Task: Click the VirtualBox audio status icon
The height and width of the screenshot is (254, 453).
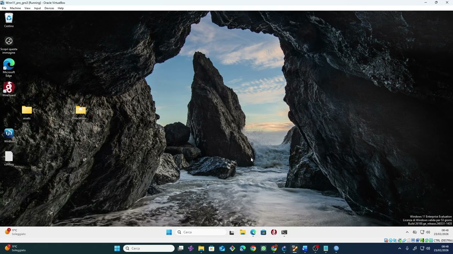Action: click(395, 240)
